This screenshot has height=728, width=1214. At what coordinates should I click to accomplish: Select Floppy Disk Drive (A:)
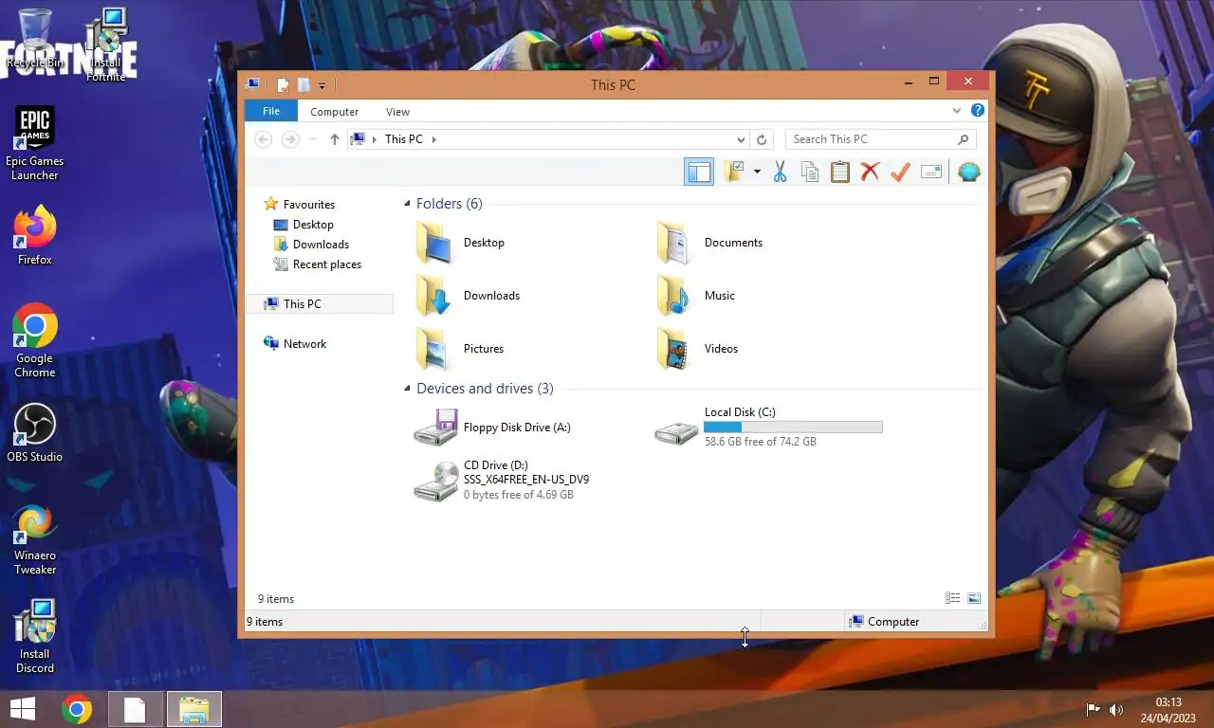[493, 428]
